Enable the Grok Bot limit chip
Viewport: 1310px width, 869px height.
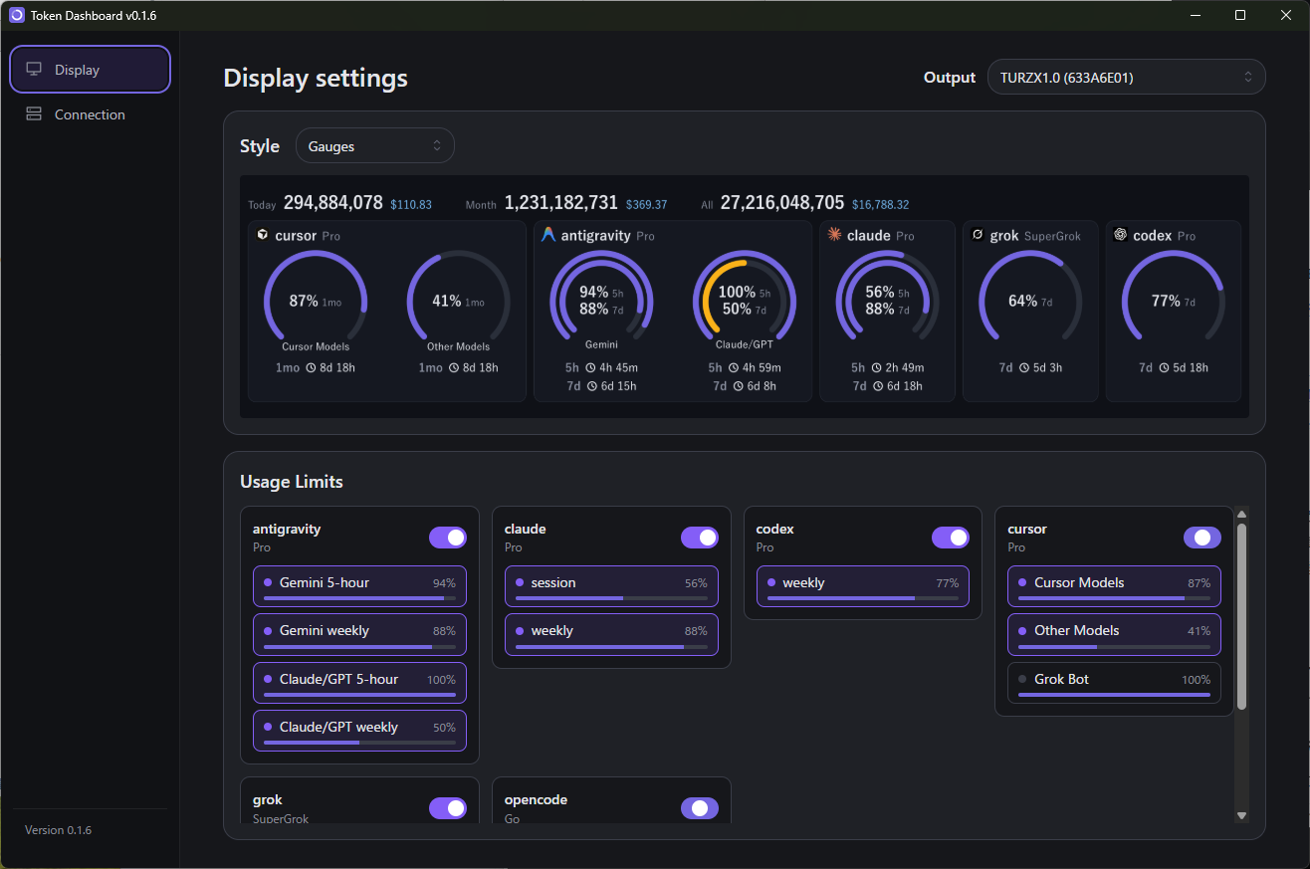pos(1115,683)
